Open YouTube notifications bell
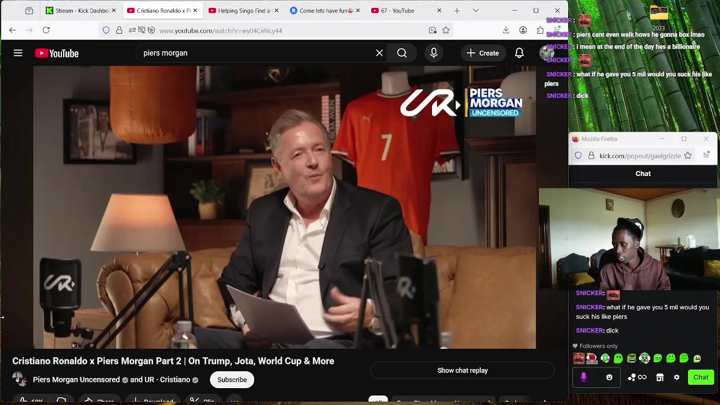The width and height of the screenshot is (720, 405). point(519,53)
